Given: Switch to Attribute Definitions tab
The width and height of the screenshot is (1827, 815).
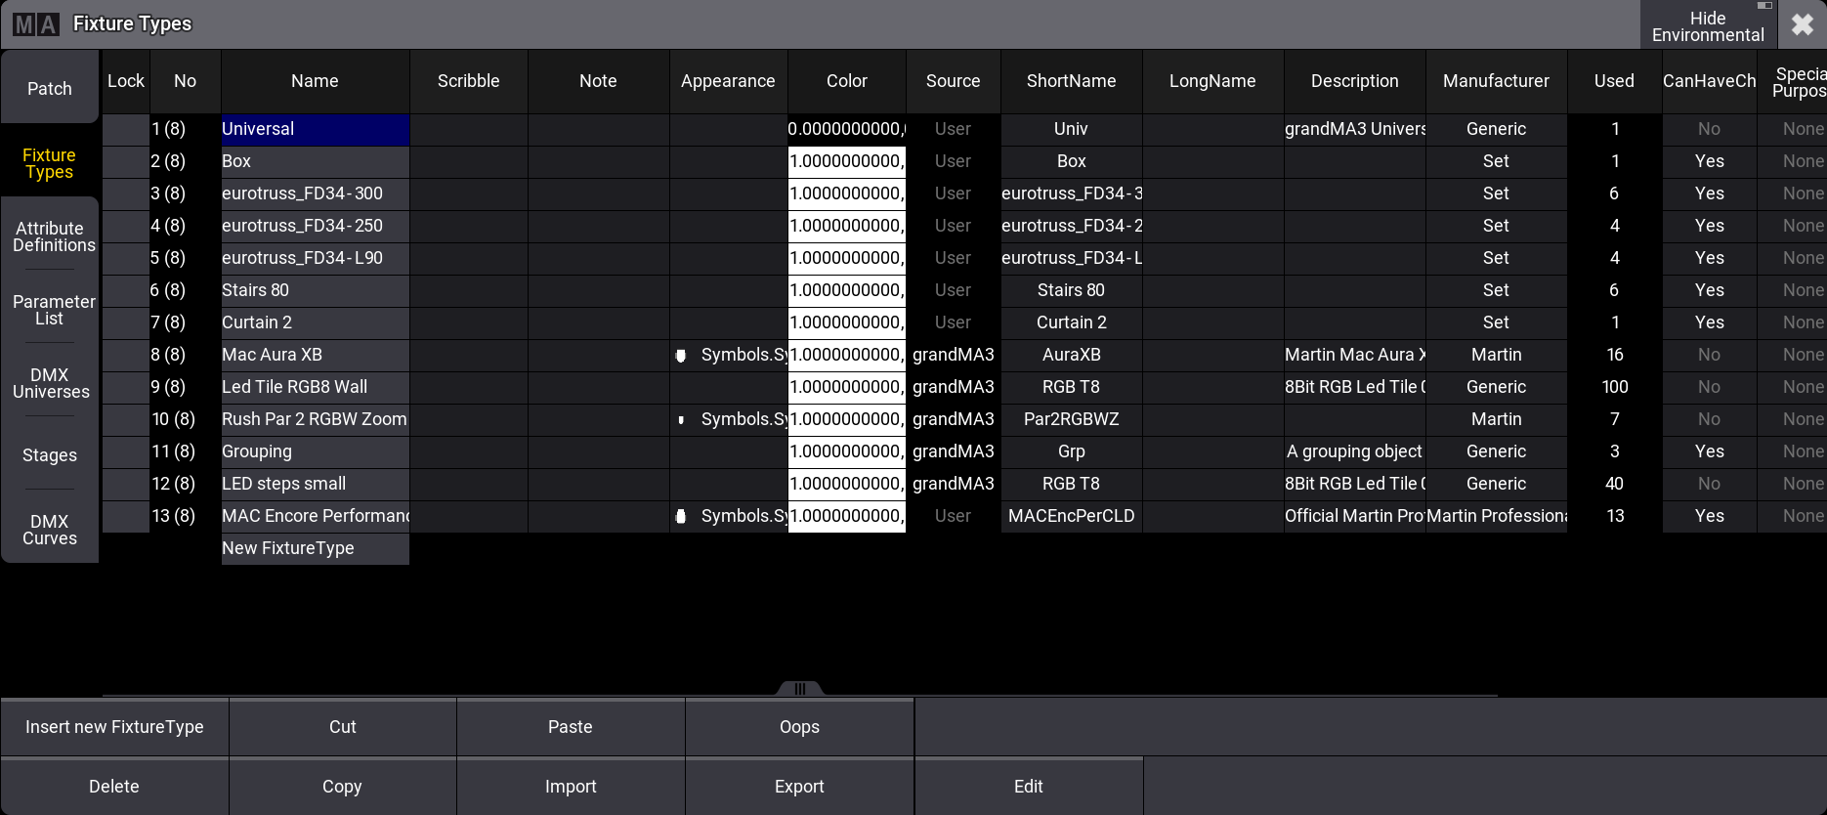Looking at the screenshot, I should 50,237.
